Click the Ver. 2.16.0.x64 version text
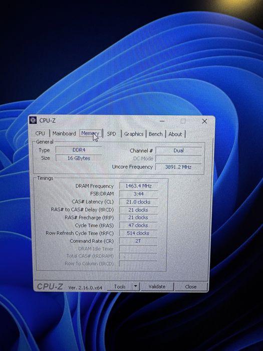 click(x=85, y=288)
